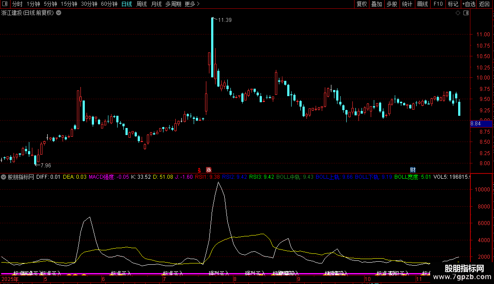
Task: Click the MACD强度: -0.05 value
Action: [109, 177]
